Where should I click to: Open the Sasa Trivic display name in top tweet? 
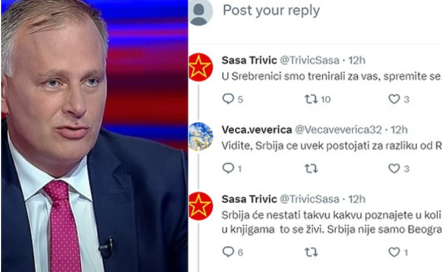click(x=249, y=60)
